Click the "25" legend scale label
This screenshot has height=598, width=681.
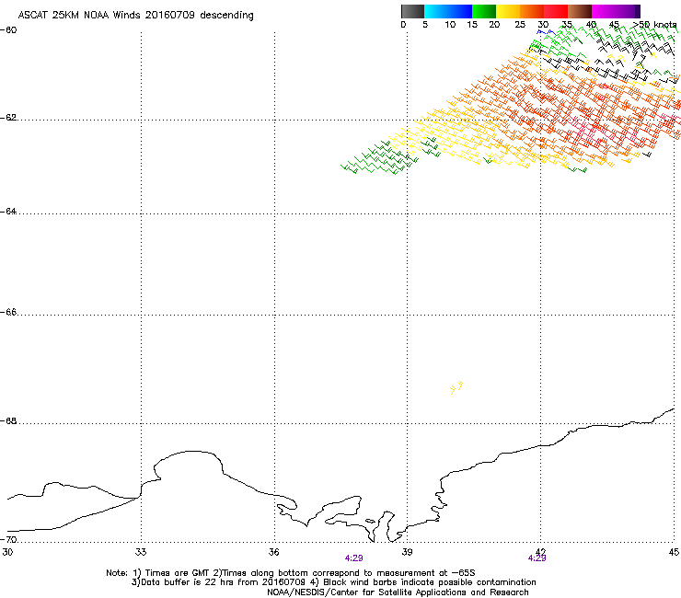pos(520,25)
